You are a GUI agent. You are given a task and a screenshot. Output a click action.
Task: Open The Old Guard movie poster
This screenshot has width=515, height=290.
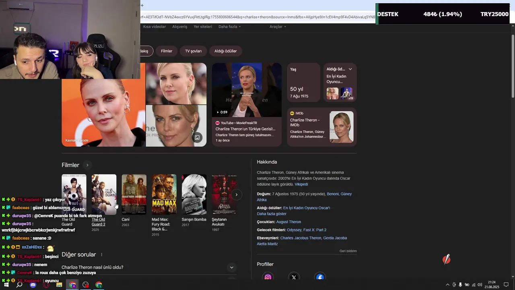pyautogui.click(x=74, y=194)
